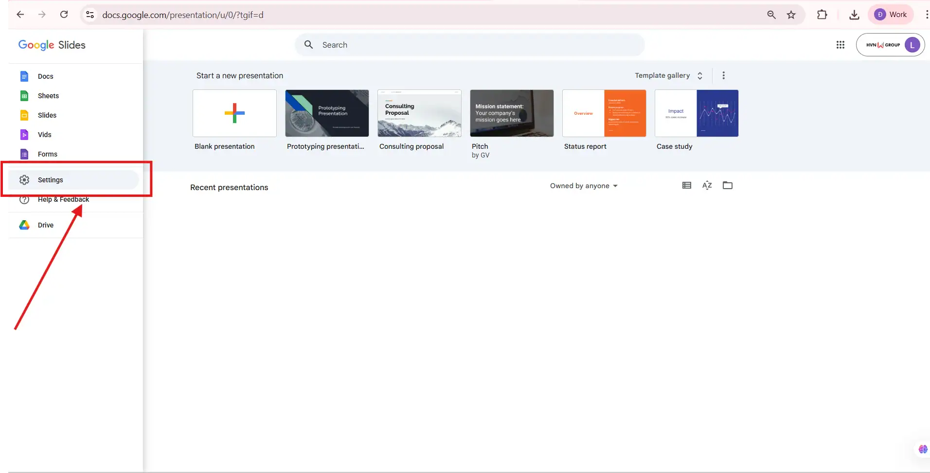Image resolution: width=930 pixels, height=473 pixels.
Task: Switch recent presentations to list view
Action: tap(686, 185)
